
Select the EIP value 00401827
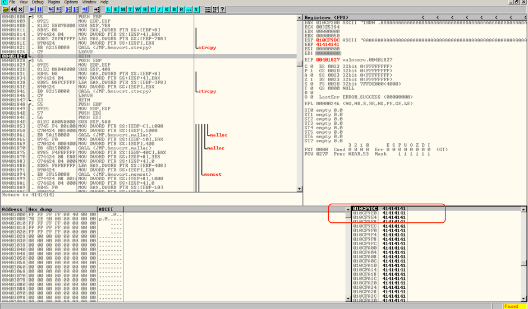(x=328, y=60)
